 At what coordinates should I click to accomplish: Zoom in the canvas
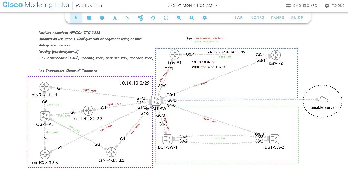pyautogui.click(x=192, y=18)
